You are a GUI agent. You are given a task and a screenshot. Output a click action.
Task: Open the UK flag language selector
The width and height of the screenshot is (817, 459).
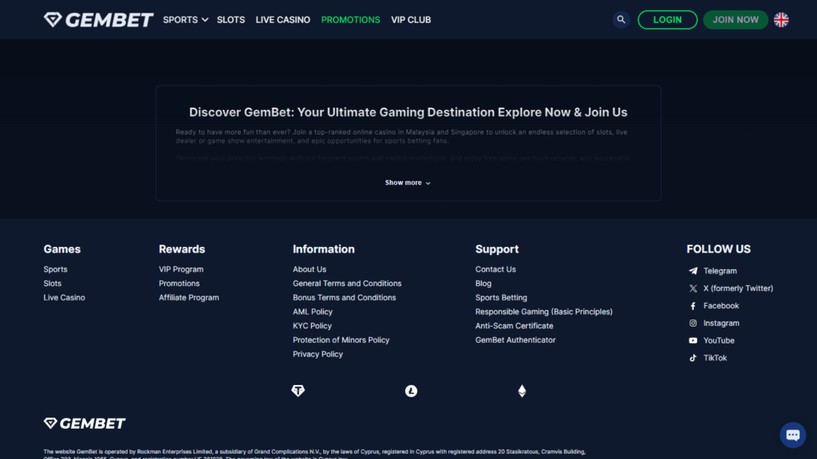(781, 20)
